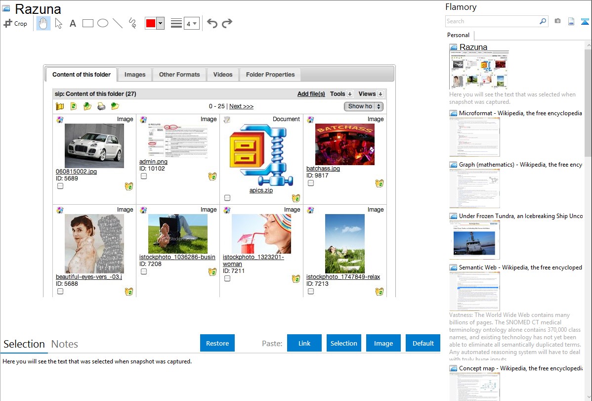
Task: Redo the last annotation
Action: [227, 23]
